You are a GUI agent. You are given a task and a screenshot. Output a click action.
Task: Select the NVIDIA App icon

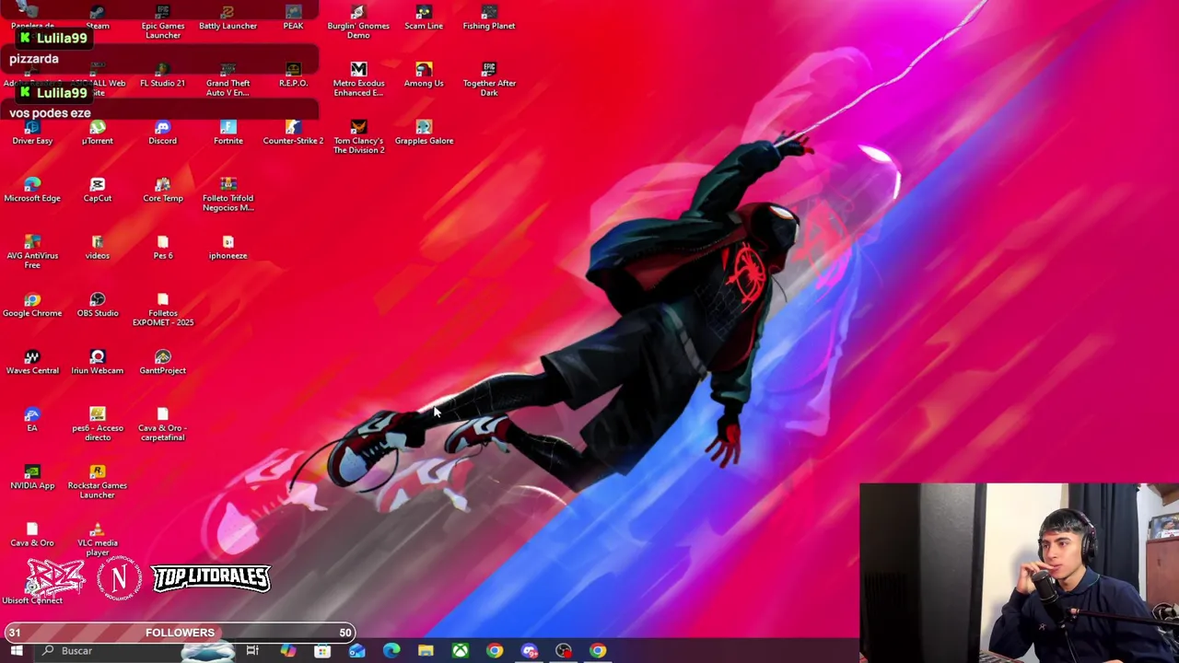[x=32, y=477]
